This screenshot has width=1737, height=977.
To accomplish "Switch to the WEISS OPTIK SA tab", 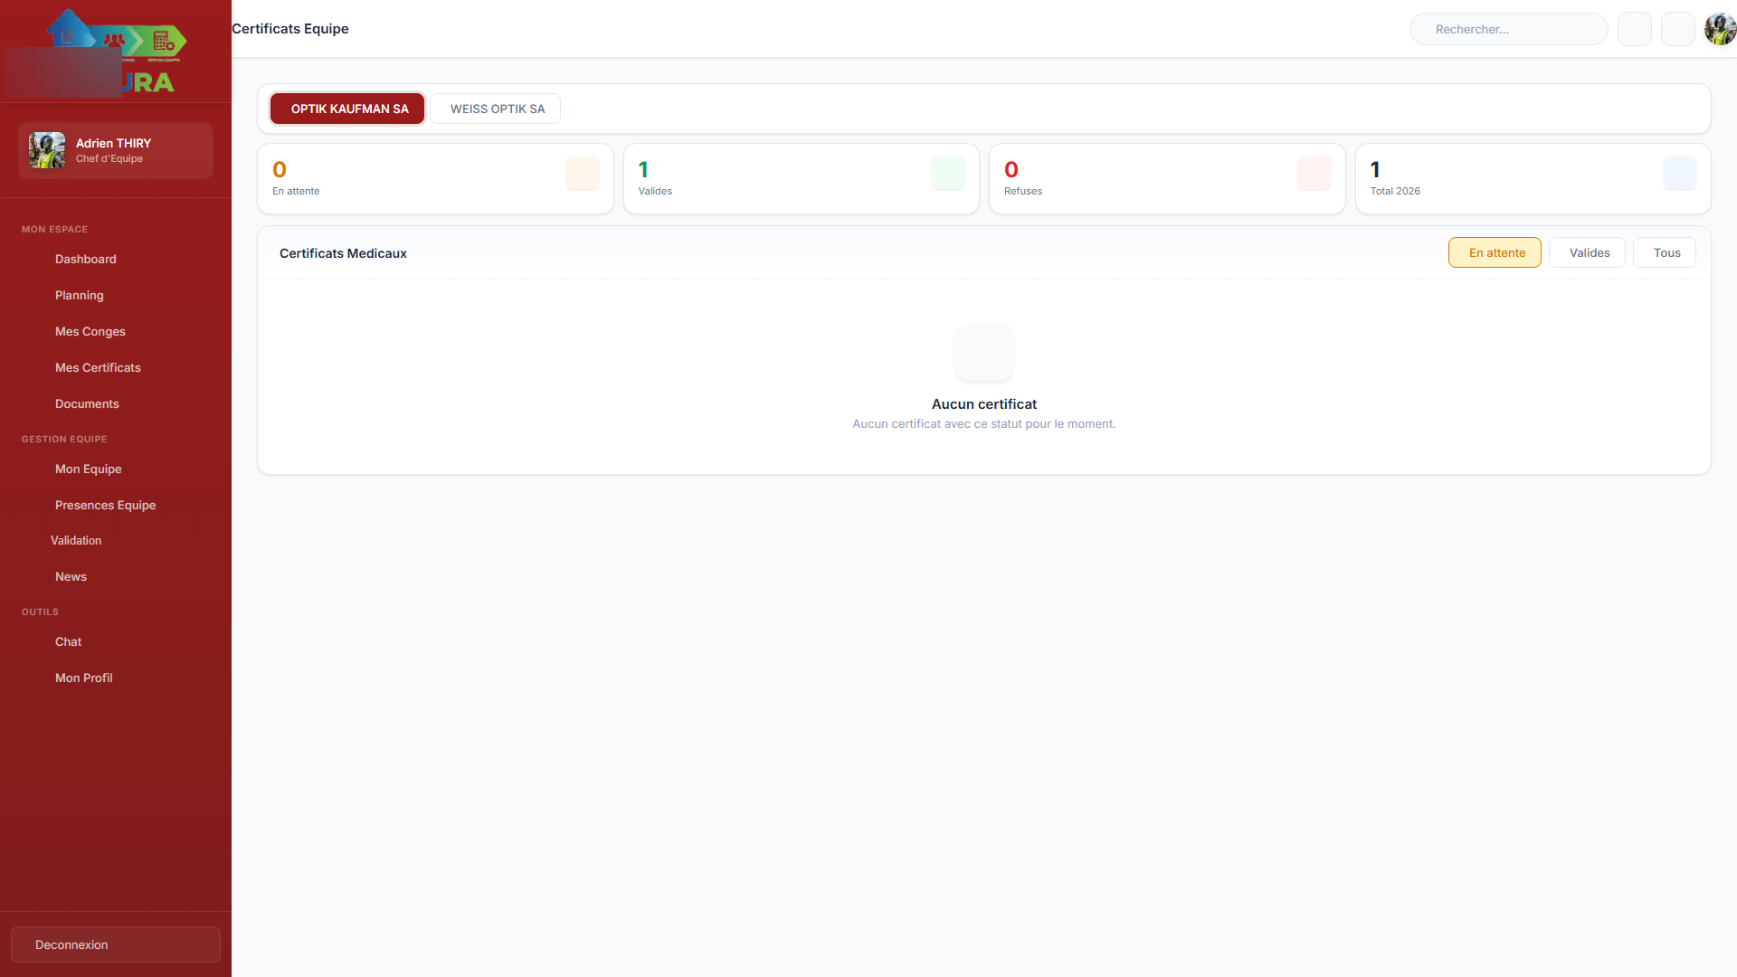I will click(x=497, y=109).
